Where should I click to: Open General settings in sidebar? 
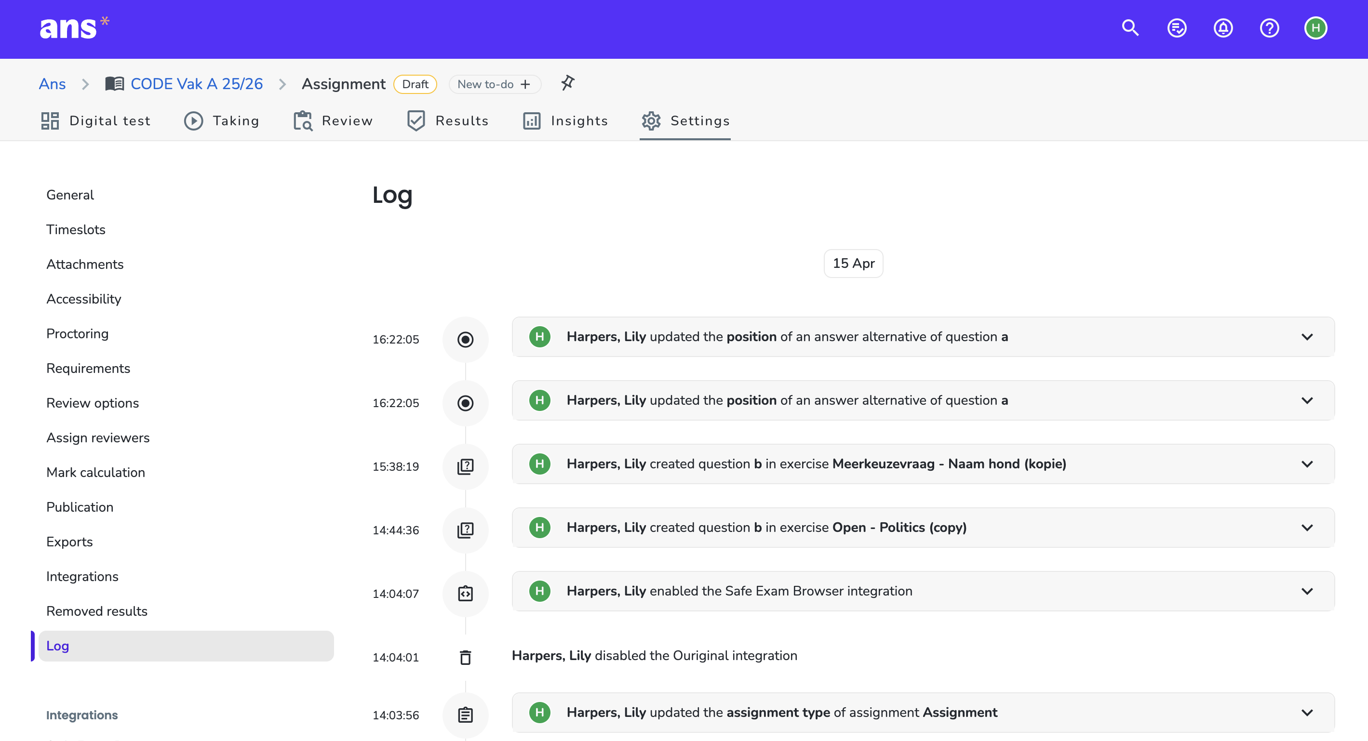70,195
